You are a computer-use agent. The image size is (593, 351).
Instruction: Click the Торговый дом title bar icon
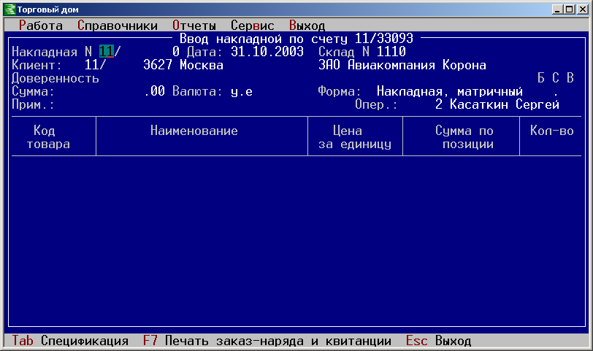pyautogui.click(x=9, y=9)
